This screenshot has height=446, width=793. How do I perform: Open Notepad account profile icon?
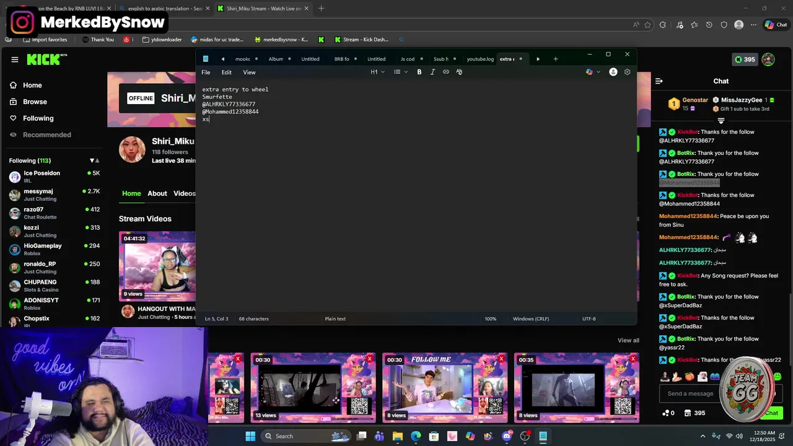(x=613, y=72)
